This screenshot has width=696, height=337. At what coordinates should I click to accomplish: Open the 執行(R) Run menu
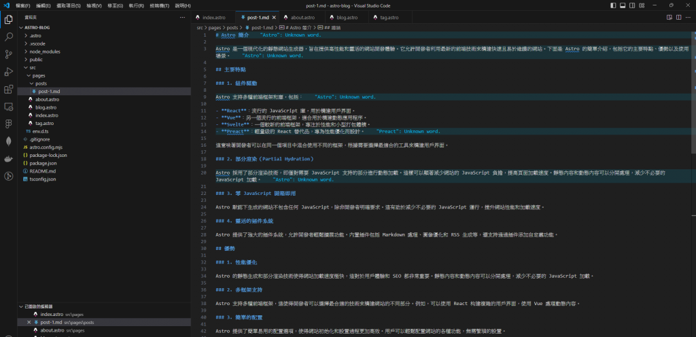pyautogui.click(x=136, y=5)
